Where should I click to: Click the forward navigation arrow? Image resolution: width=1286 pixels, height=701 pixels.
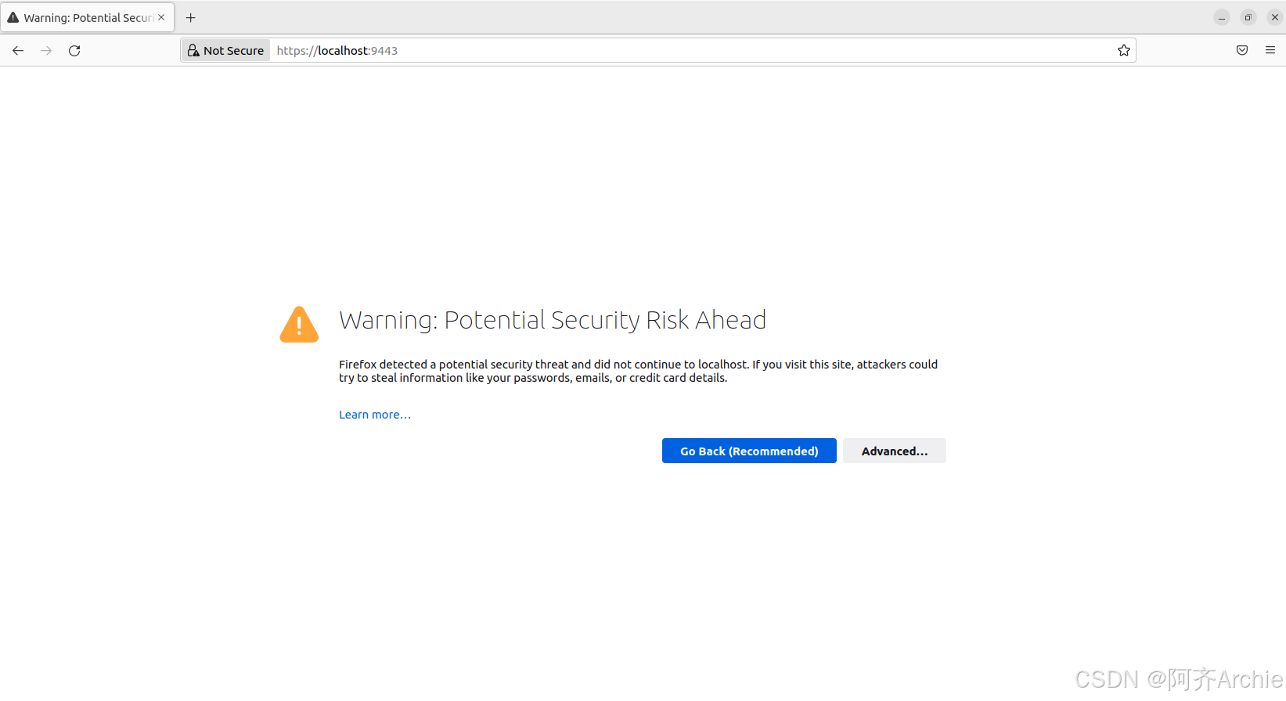46,51
